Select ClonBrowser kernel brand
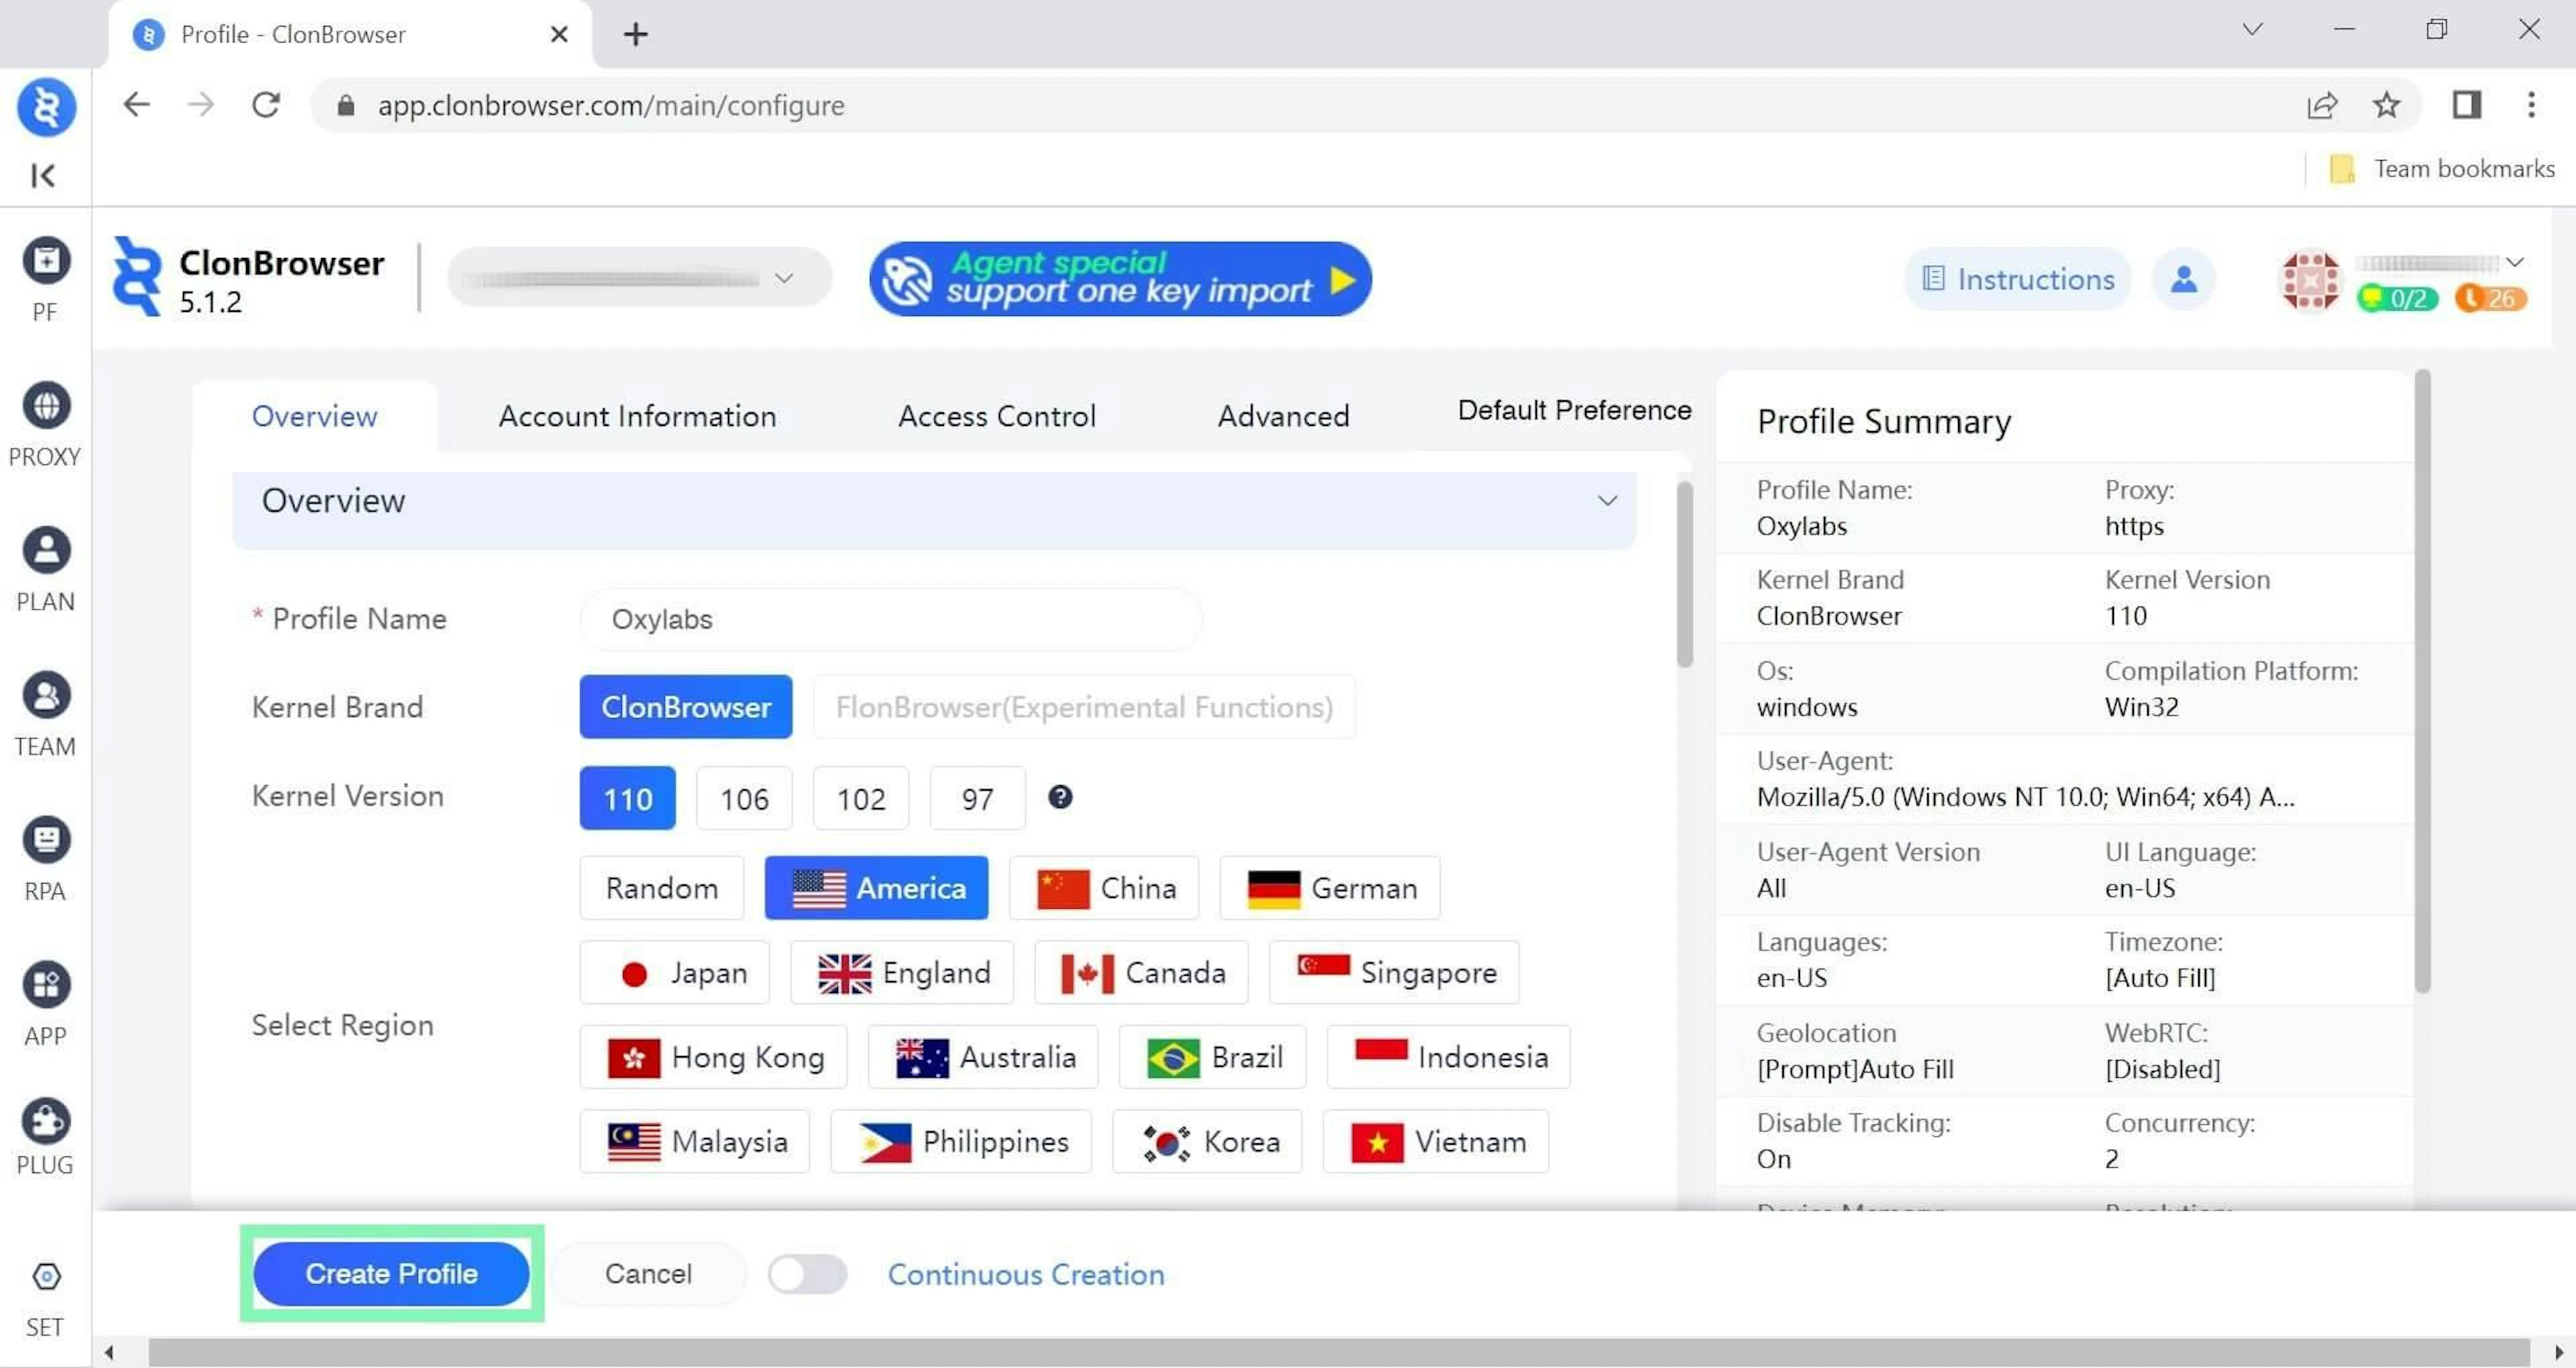The width and height of the screenshot is (2576, 1368). (686, 707)
